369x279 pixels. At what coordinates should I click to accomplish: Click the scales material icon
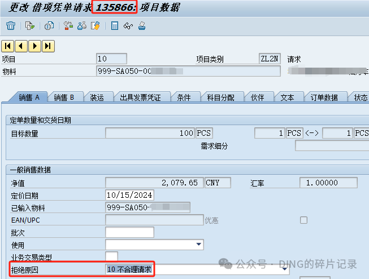[x=82, y=25]
